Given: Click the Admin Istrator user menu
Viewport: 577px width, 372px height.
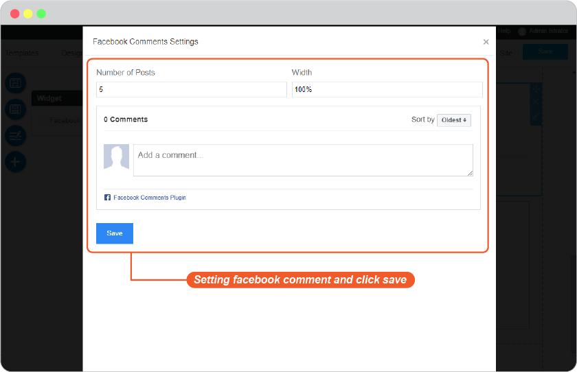Looking at the screenshot, I should point(543,32).
